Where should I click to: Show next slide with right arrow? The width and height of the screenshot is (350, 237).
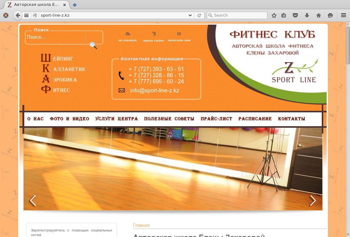click(313, 201)
